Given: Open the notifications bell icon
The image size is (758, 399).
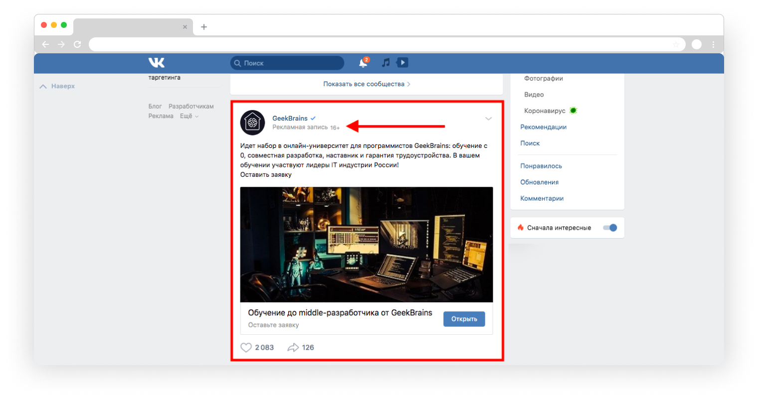Looking at the screenshot, I should point(363,63).
